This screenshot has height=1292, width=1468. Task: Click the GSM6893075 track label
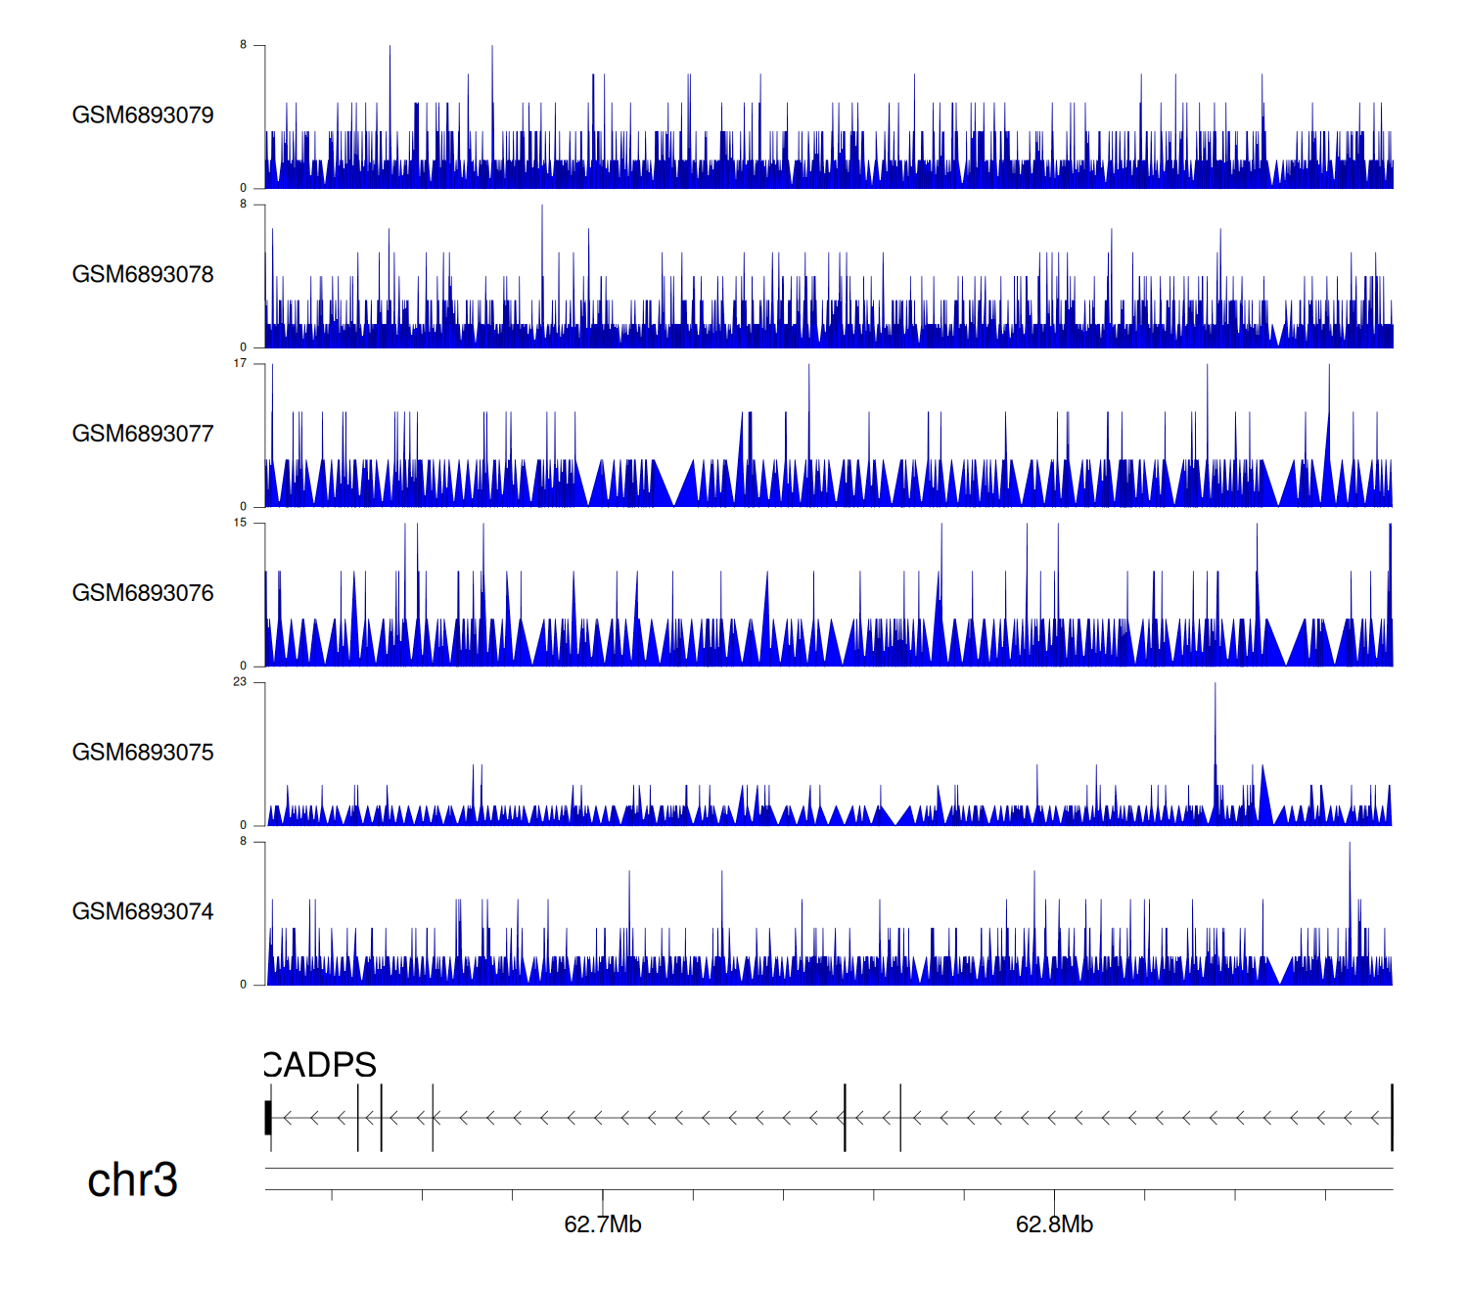tap(143, 753)
